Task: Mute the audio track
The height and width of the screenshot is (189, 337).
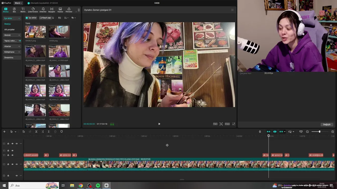Action: [x=17, y=176]
